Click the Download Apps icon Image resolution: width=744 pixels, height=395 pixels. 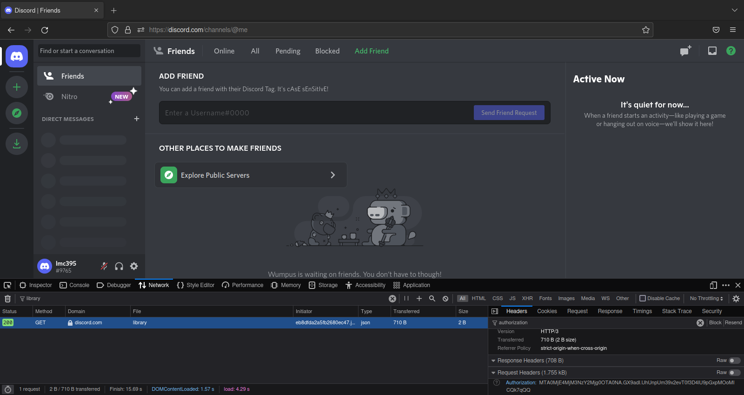point(17,144)
